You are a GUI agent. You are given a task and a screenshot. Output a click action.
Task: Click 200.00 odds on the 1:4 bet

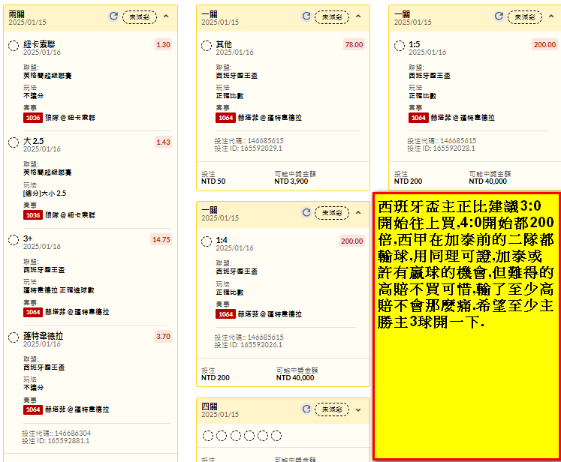352,241
